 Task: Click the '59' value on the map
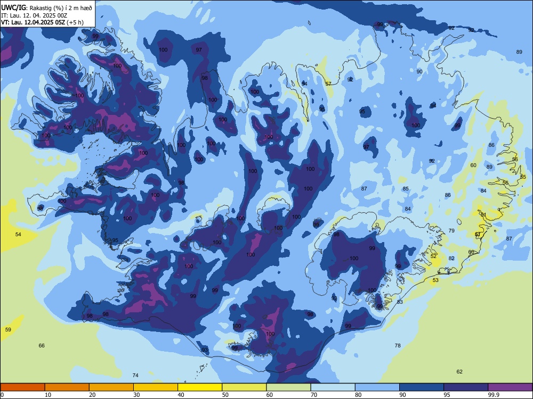(8, 329)
